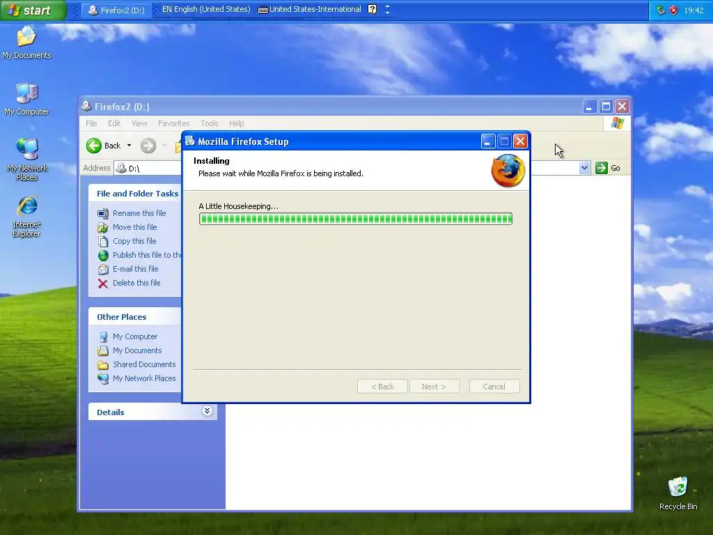Screen dimensions: 713x535
Task: Click the red X Delete this file icon
Action: tap(103, 284)
